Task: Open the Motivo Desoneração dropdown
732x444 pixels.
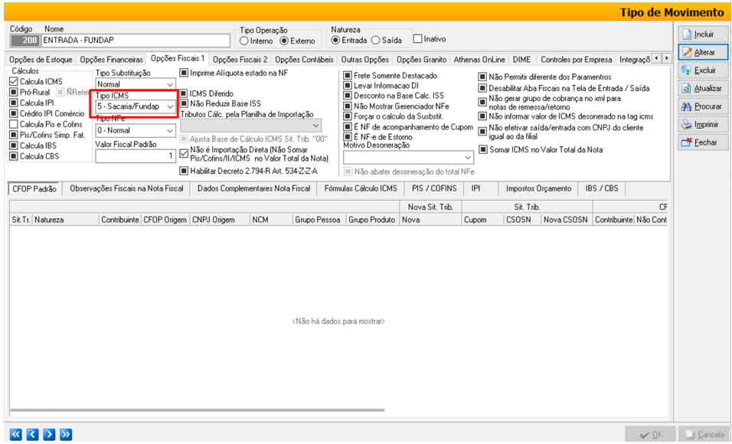Action: 469,158
